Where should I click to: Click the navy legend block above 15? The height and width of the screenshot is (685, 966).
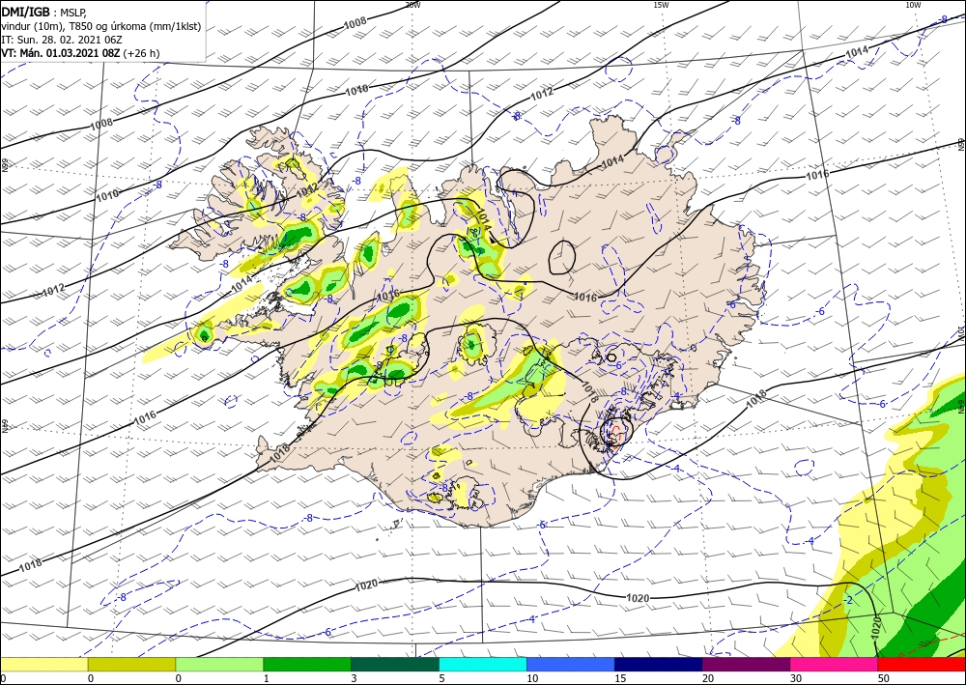pos(659,664)
